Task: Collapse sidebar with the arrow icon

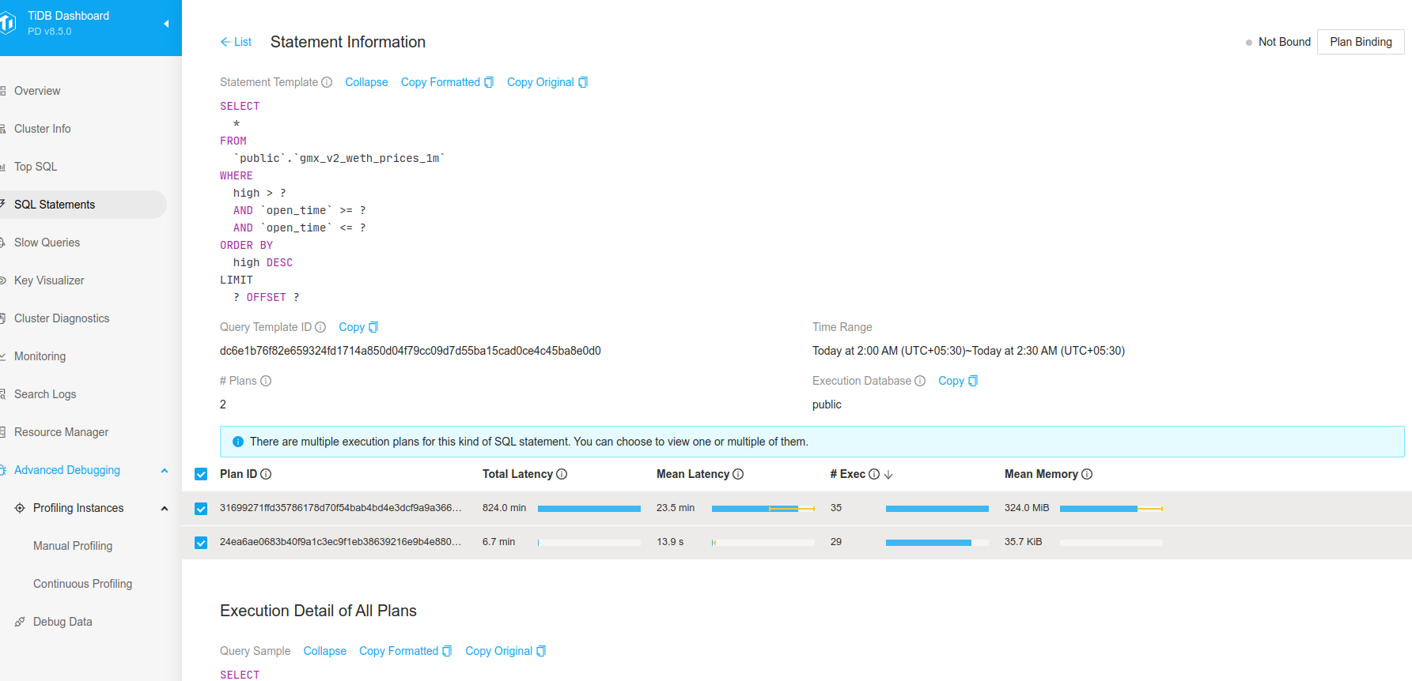Action: (166, 24)
